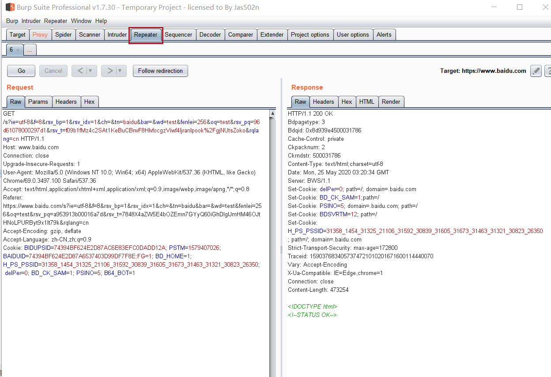The width and height of the screenshot is (551, 377).
Task: Switch to the Proxy tool tab
Action: click(40, 34)
